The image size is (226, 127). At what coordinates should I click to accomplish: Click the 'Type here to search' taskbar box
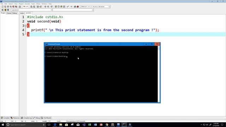point(26,125)
